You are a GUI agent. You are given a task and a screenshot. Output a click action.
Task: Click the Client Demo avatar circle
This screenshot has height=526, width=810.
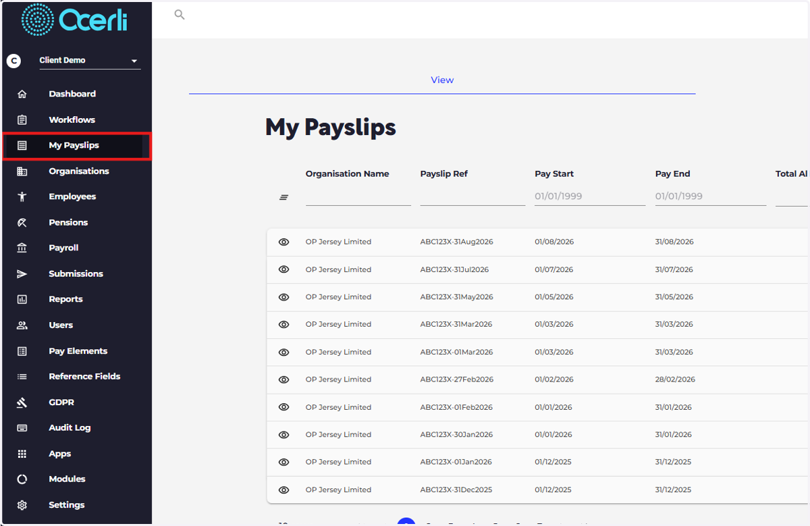13,61
